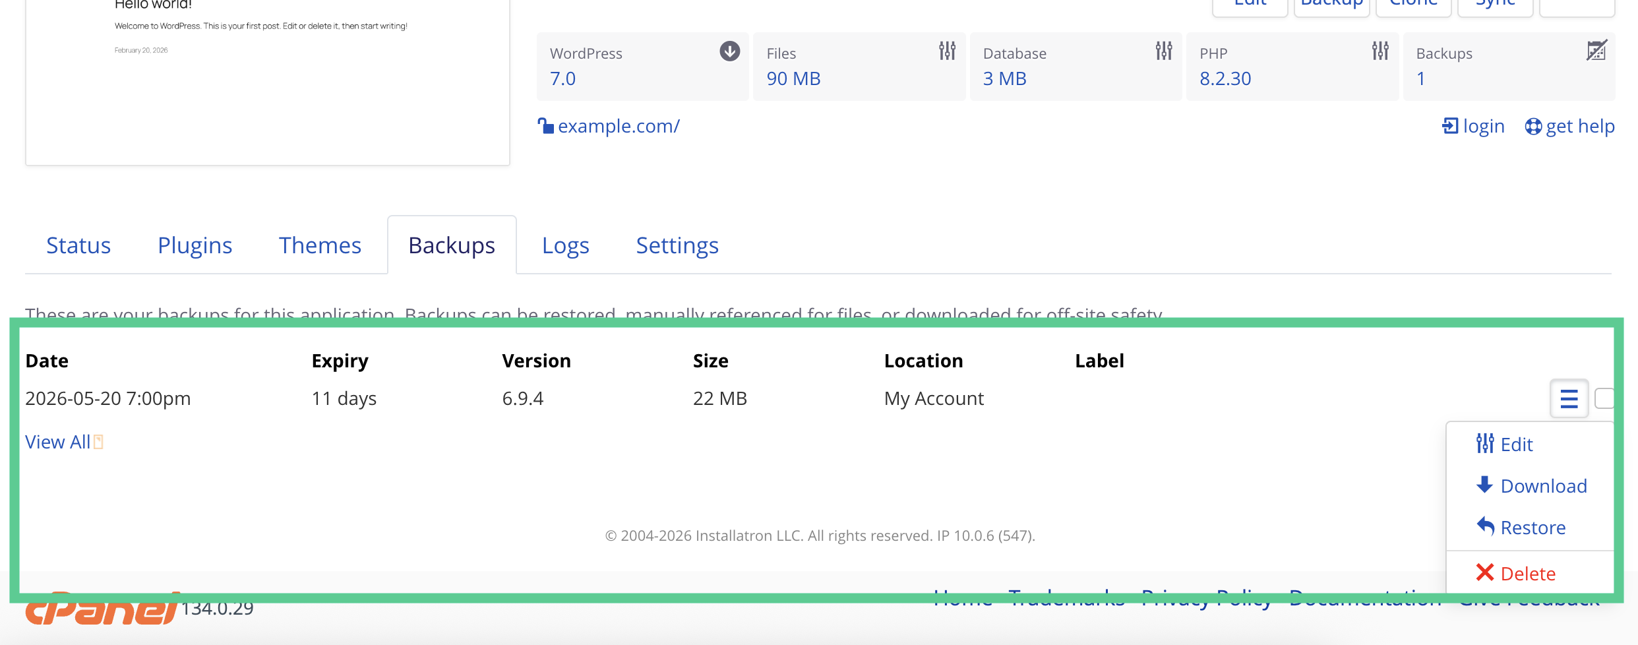This screenshot has width=1638, height=645.
Task: Choose Download from the backup menu
Action: (x=1531, y=485)
